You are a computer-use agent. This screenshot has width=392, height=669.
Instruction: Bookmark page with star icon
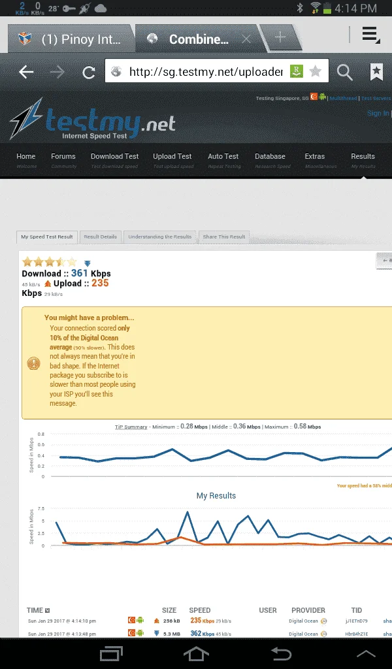click(315, 71)
